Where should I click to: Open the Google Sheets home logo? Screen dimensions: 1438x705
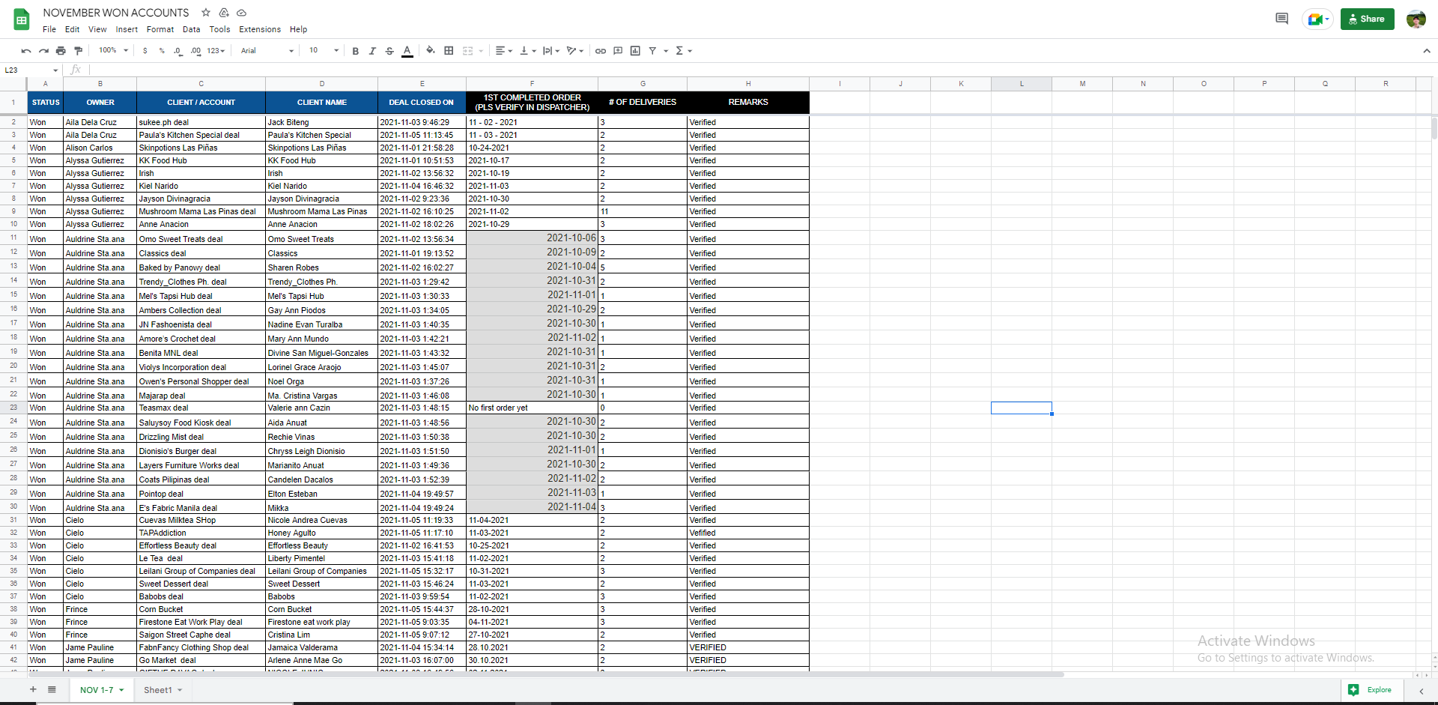(22, 20)
